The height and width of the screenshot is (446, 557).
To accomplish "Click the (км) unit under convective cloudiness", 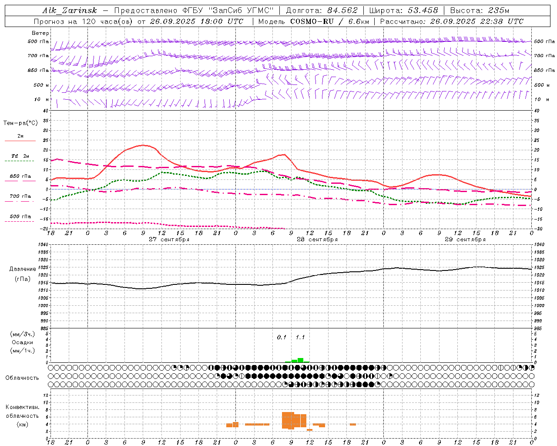I will pos(22,424).
